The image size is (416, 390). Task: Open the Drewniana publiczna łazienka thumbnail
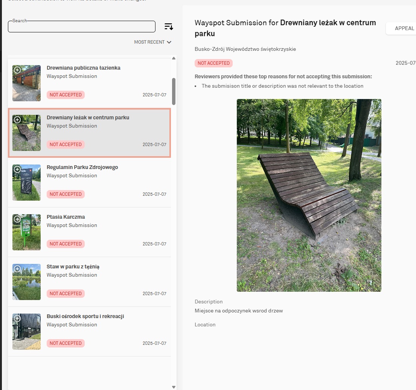click(26, 83)
